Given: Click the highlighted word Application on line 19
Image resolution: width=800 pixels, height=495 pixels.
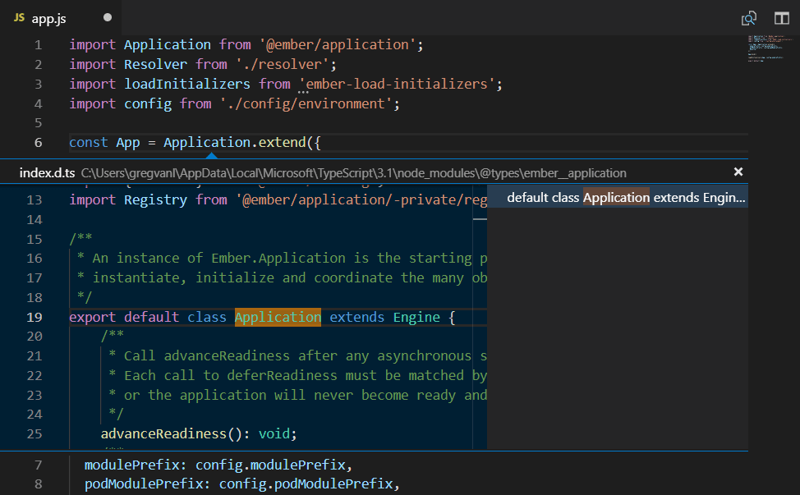Looking at the screenshot, I should [277, 317].
